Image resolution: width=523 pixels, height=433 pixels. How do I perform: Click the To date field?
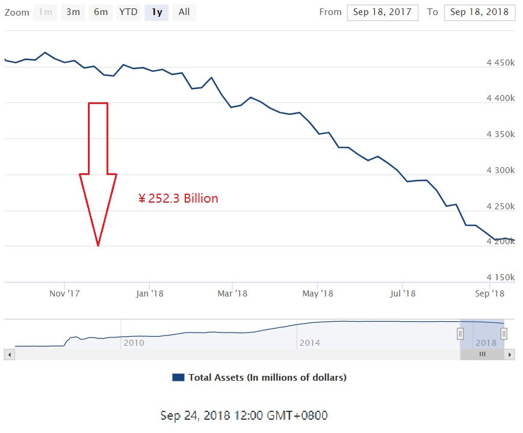point(479,12)
